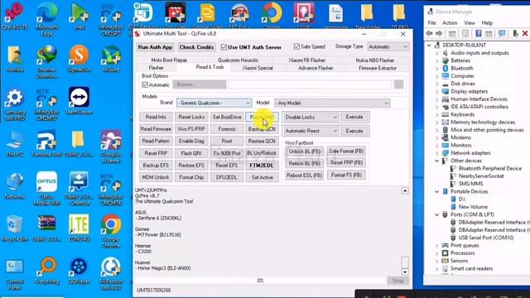The width and height of the screenshot is (530, 298).
Task: Open the Recycle Bin
Action: point(15,228)
